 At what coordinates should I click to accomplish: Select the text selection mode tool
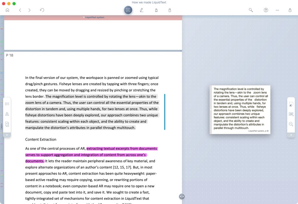pyautogui.click(x=128, y=10)
